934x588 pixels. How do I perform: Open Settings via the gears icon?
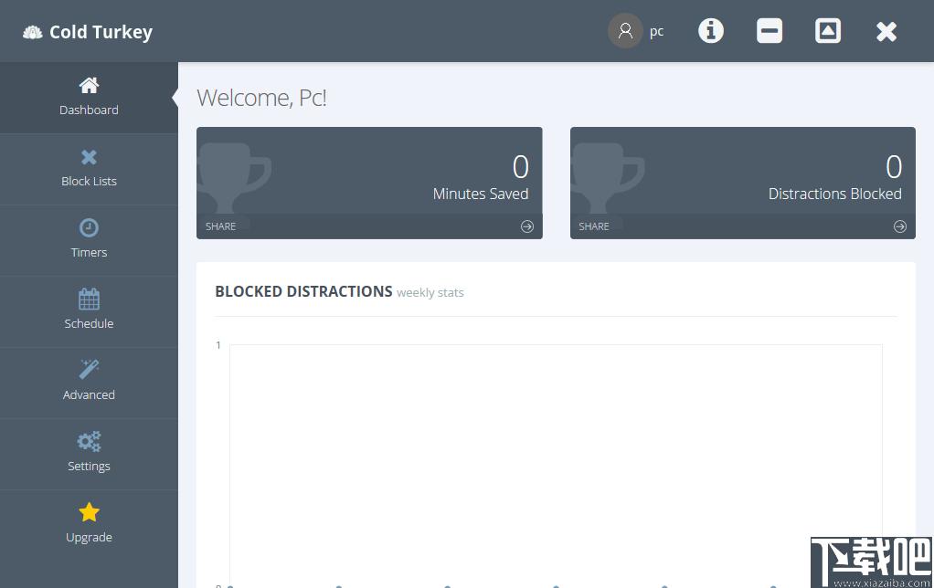(x=89, y=442)
